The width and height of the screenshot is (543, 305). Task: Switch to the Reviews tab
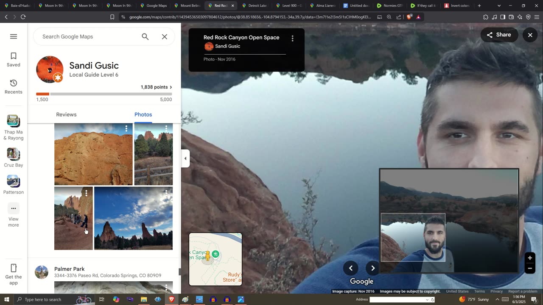click(x=66, y=114)
